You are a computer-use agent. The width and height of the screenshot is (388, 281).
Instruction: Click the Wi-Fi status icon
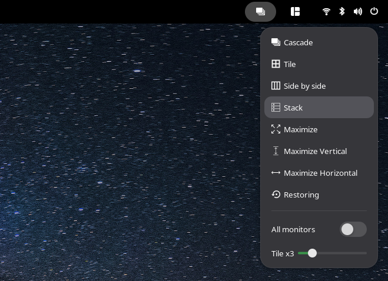(x=327, y=11)
